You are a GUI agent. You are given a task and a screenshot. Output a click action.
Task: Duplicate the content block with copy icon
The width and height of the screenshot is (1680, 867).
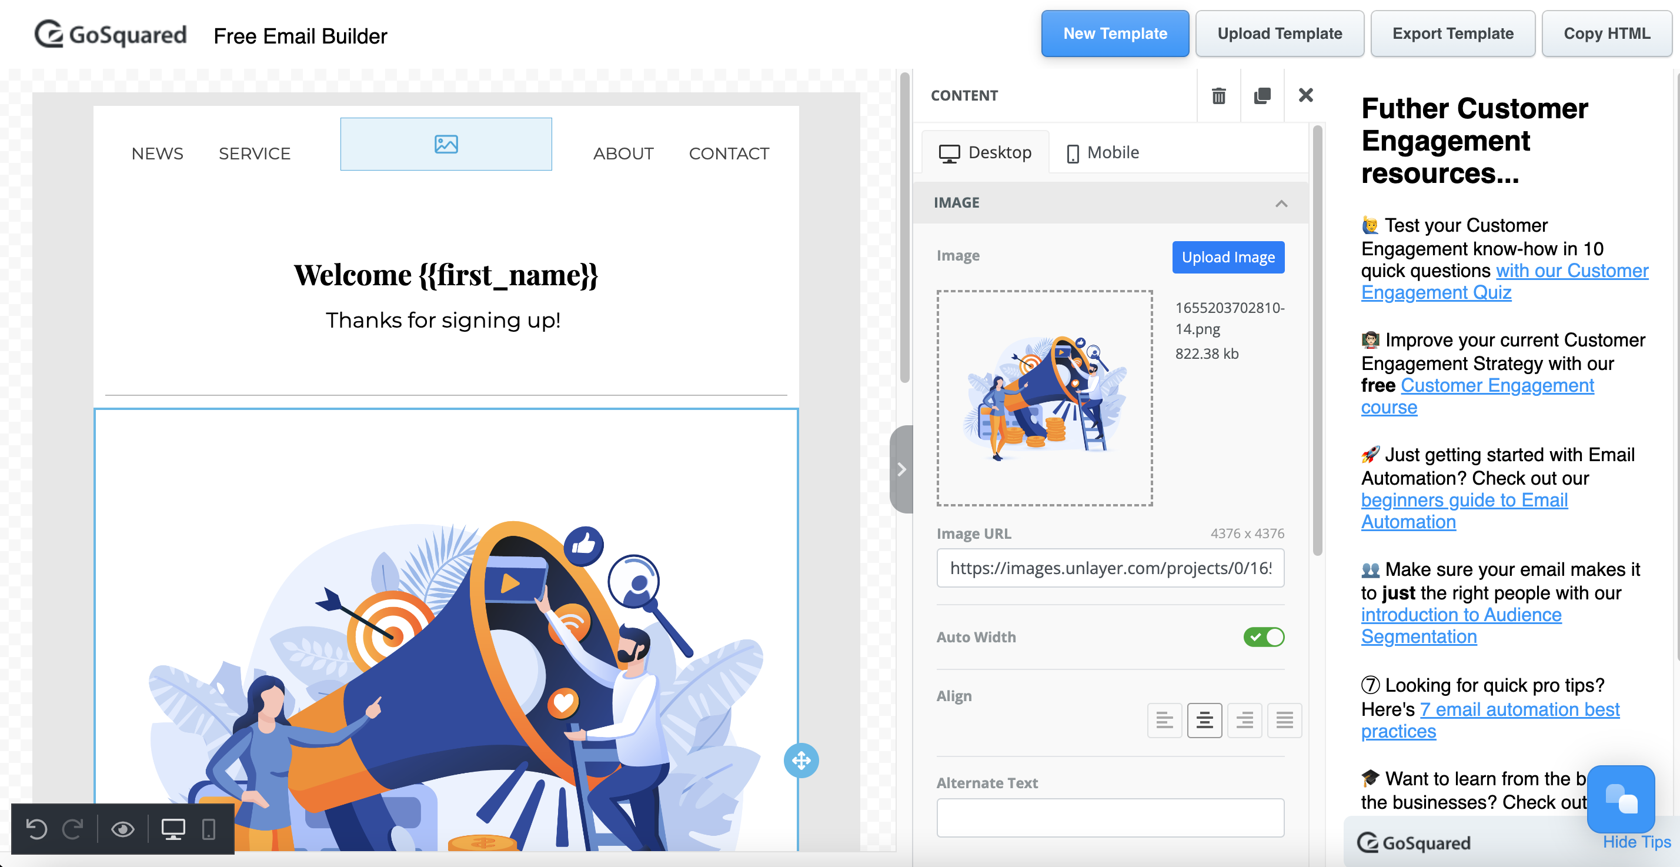[1262, 96]
